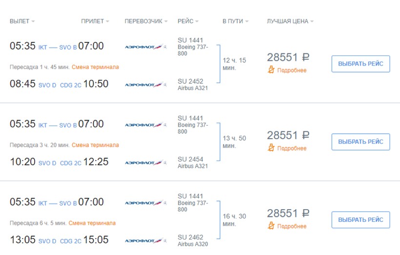Image resolution: width=400 pixels, height=255 pixels.
Task: Click Aeroflot logo next to SU 2454
Action: (x=146, y=162)
